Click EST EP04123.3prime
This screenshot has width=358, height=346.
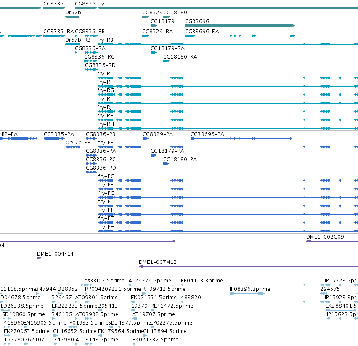[202, 281]
